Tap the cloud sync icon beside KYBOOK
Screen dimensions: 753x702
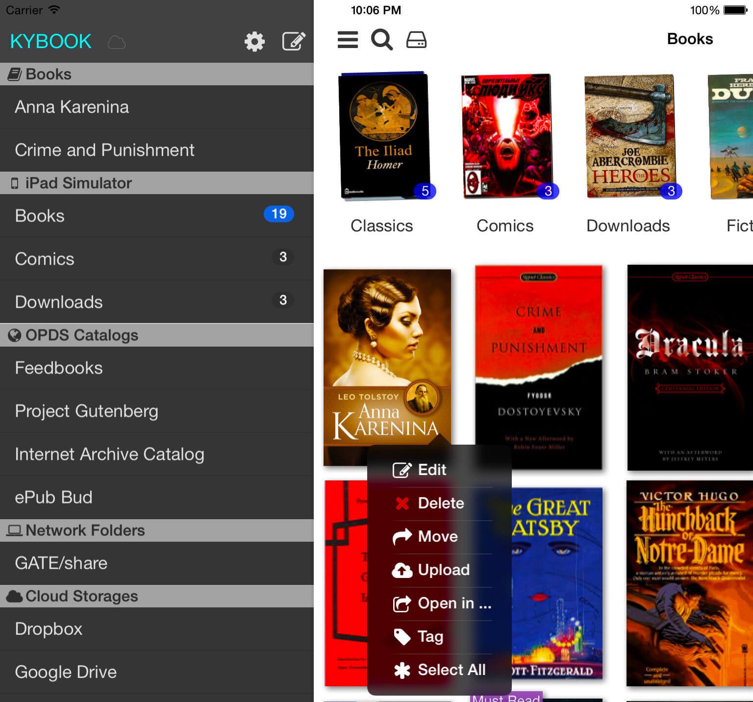[x=117, y=43]
